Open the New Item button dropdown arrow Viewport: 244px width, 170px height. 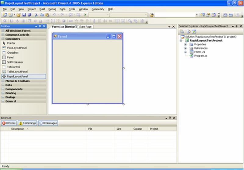coord(14,15)
